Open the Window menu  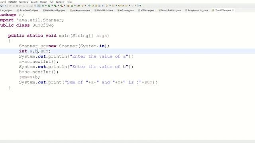60,2
